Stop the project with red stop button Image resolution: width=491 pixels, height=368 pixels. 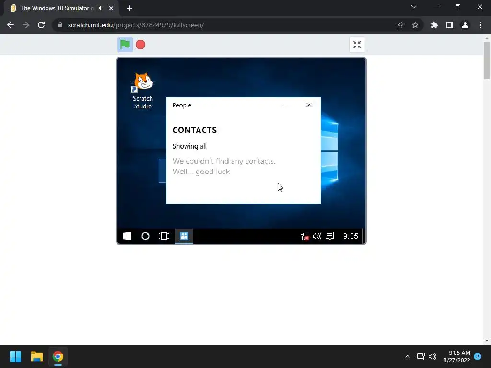click(x=140, y=45)
